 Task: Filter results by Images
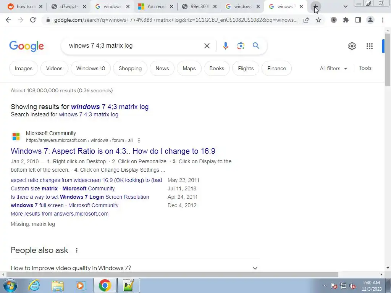coord(24,69)
